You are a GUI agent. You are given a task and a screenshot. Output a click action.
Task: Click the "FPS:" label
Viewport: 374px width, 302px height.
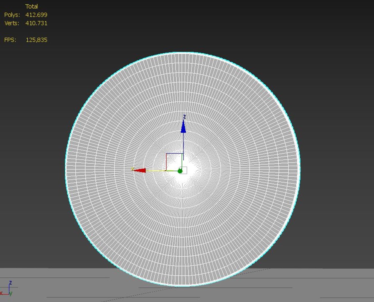[10, 40]
